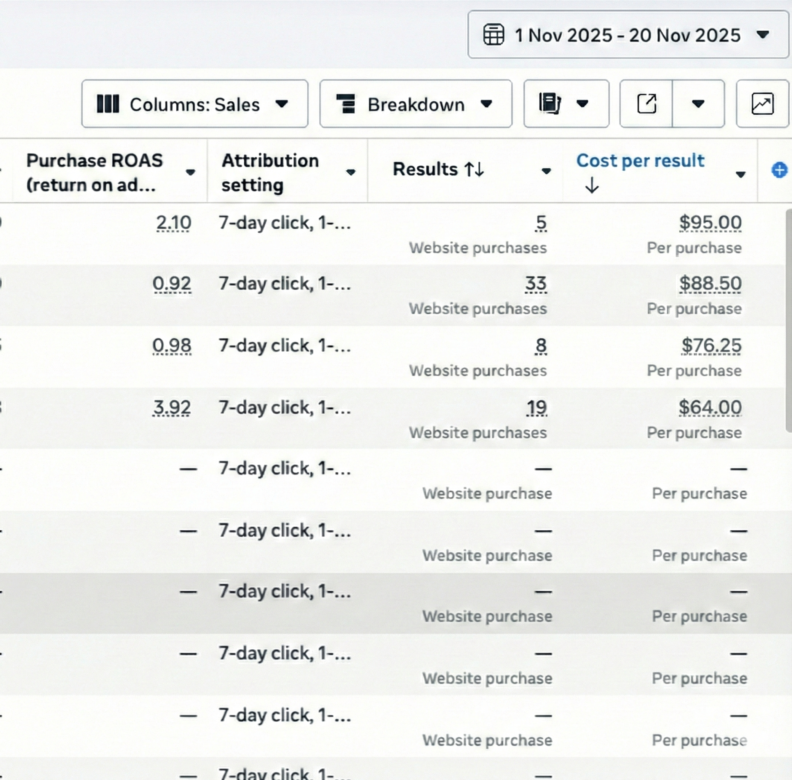This screenshot has width=792, height=780.
Task: Click the Columns display icon
Action: (109, 104)
